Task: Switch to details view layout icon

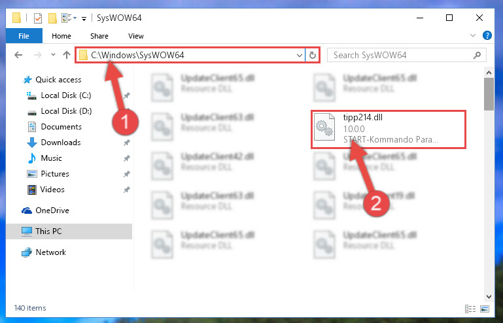Action: tap(470, 309)
